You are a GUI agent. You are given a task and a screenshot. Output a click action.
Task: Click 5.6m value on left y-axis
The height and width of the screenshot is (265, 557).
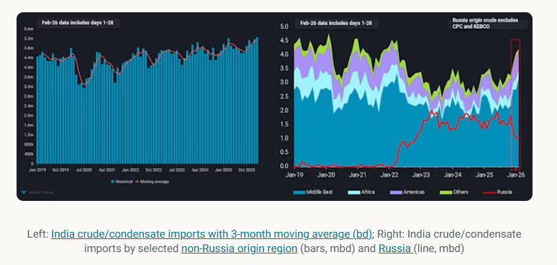[29, 29]
